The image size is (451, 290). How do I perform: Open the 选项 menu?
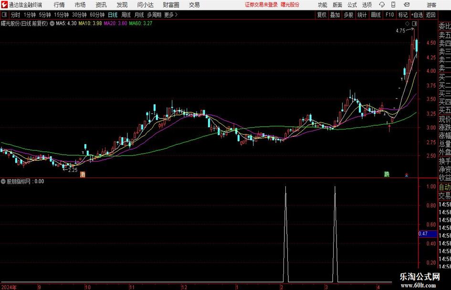pyautogui.click(x=367, y=5)
